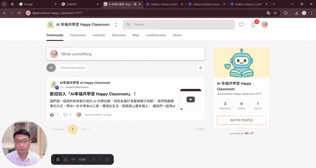Click the INVITE PEOPLE button
The width and height of the screenshot is (316, 168).
[241, 120]
